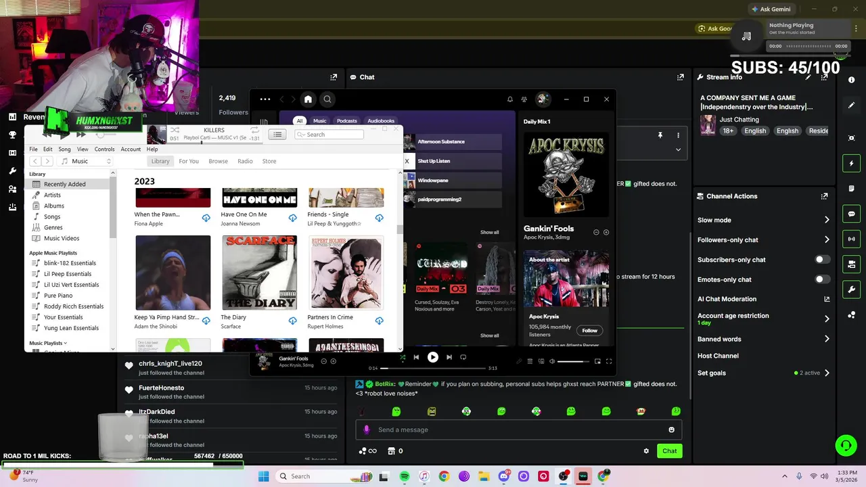The image size is (866, 487).
Task: Expand Account age restriction setting
Action: coord(827,319)
